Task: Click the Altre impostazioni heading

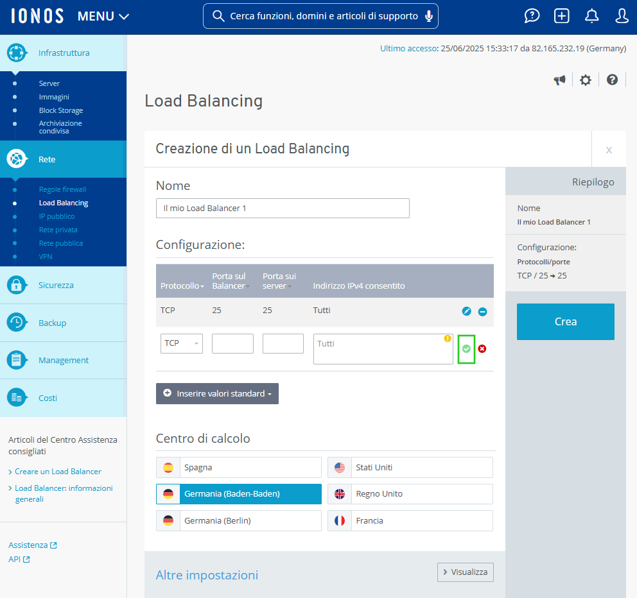Action: (x=207, y=575)
